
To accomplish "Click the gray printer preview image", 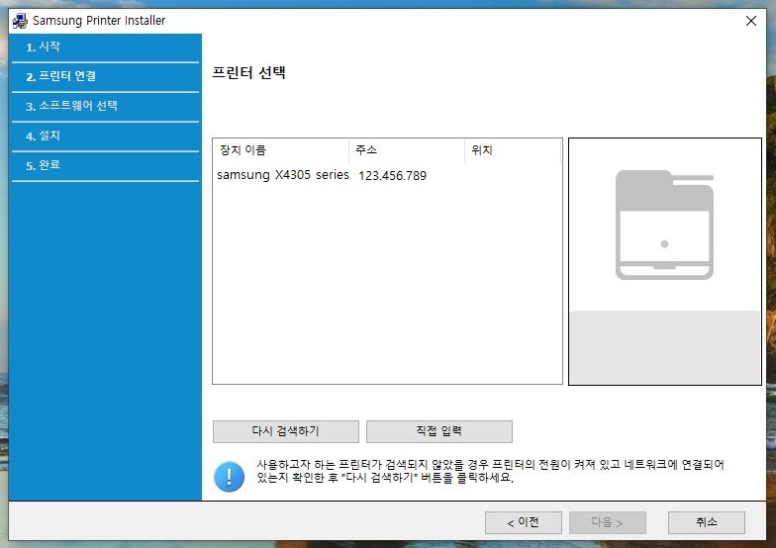I will coord(665,226).
